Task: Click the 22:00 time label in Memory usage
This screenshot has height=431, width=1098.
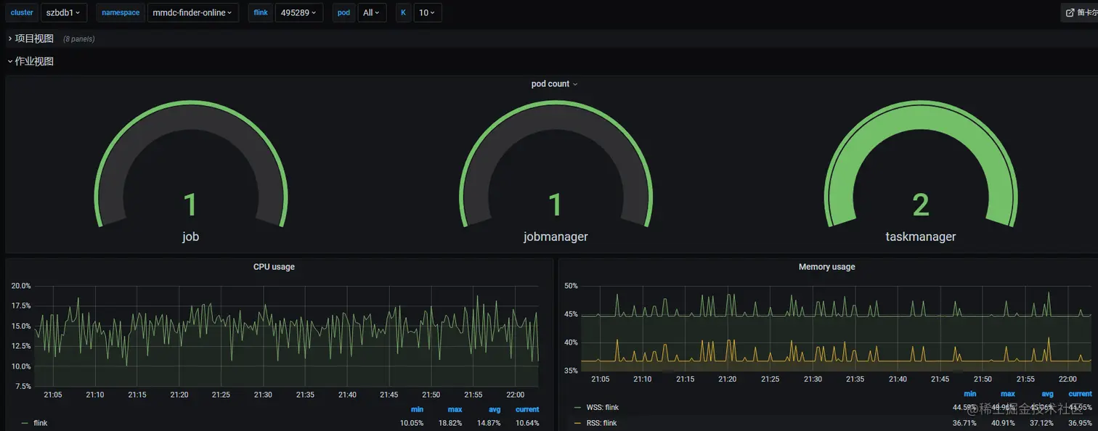Action: pyautogui.click(x=1067, y=379)
